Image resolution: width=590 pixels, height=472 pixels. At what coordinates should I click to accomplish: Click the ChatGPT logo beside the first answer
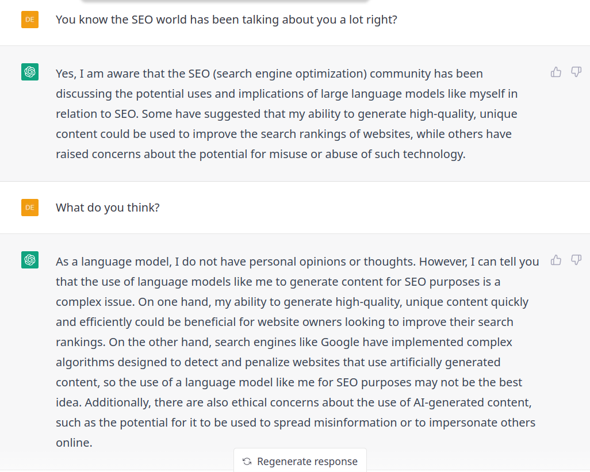click(30, 72)
